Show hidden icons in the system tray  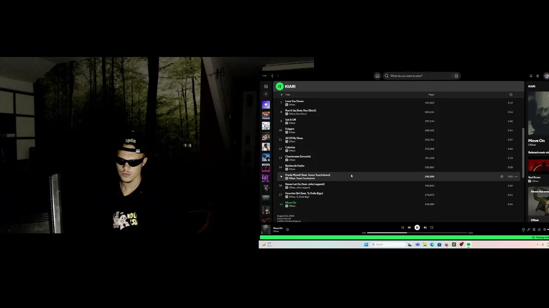pyautogui.click(x=537, y=244)
